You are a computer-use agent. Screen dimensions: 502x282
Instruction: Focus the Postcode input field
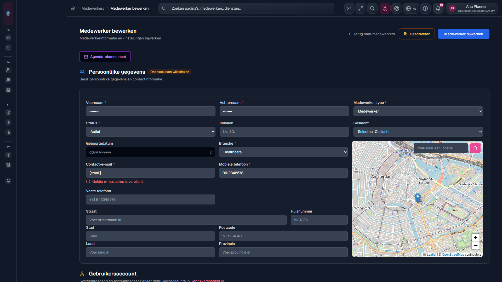coord(283,236)
